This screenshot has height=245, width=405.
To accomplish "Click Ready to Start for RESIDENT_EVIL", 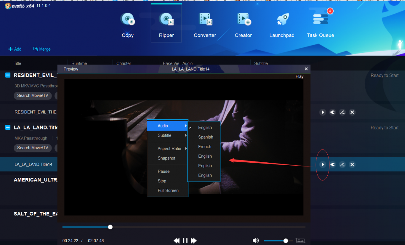I will click(x=385, y=75).
